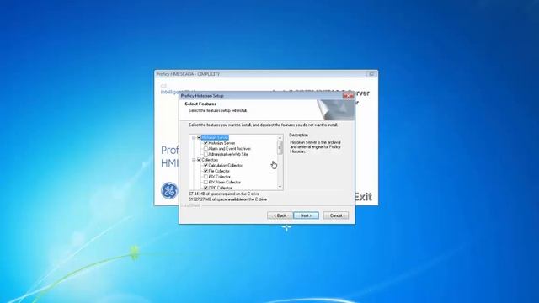Select the OPC Collector row label
The height and width of the screenshot is (303, 539).
click(x=220, y=188)
